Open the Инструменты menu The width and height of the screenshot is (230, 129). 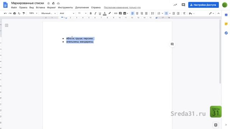click(x=65, y=8)
